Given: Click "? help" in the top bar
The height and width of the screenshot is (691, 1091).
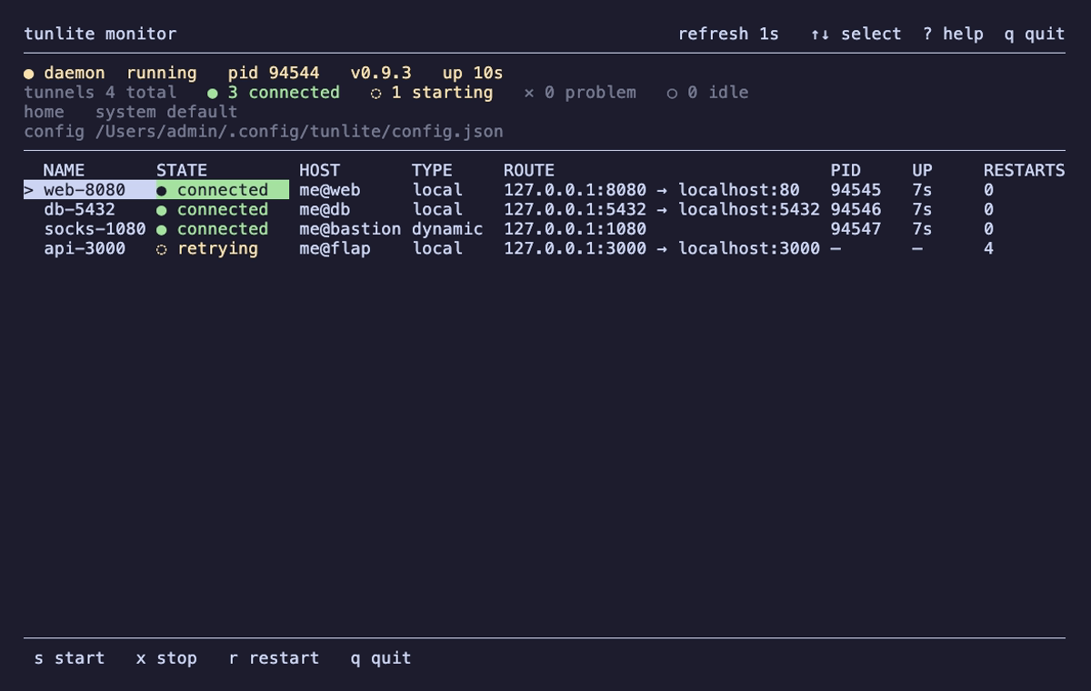Looking at the screenshot, I should click(953, 35).
